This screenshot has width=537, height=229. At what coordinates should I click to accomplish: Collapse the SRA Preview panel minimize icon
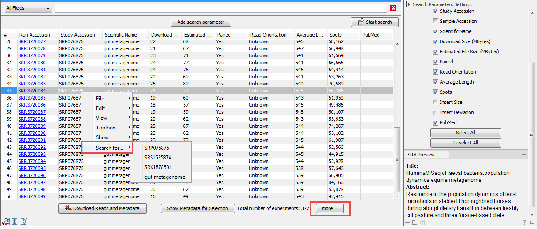click(524, 155)
